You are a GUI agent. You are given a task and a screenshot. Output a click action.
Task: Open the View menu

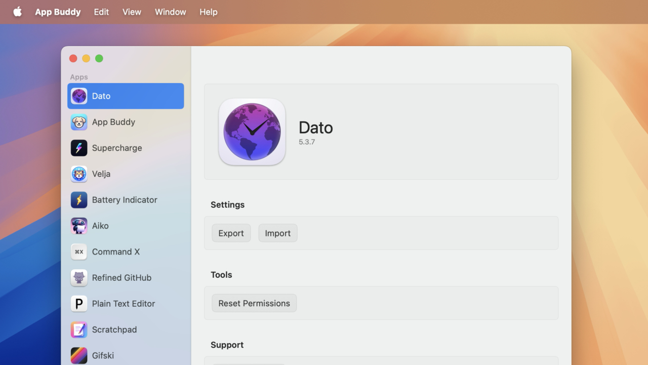(132, 12)
